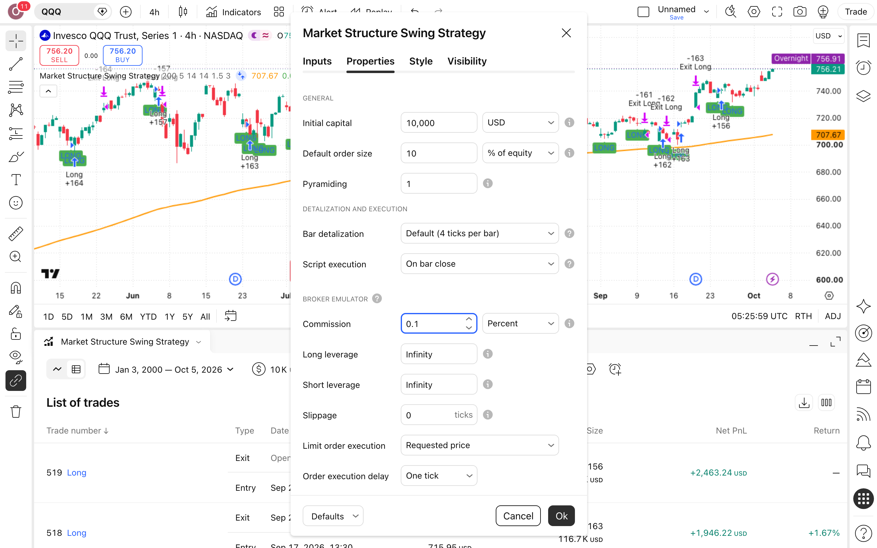This screenshot has height=548, width=877.
Task: Select the trend line drawing tool
Action: tap(16, 64)
